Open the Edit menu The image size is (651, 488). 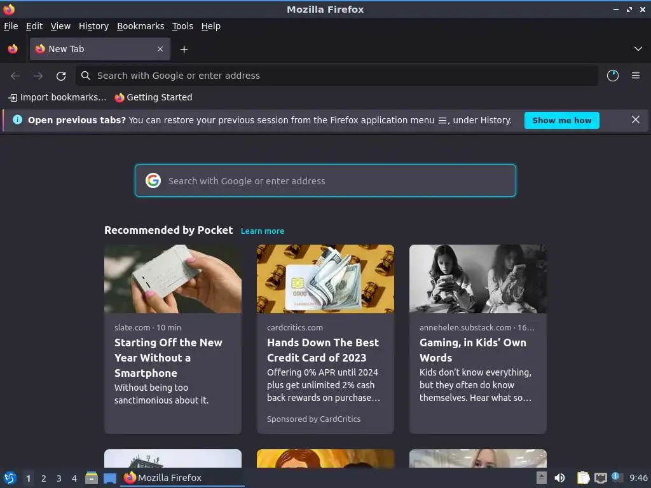[34, 26]
